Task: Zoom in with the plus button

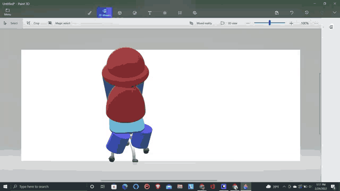Action: 291,23
